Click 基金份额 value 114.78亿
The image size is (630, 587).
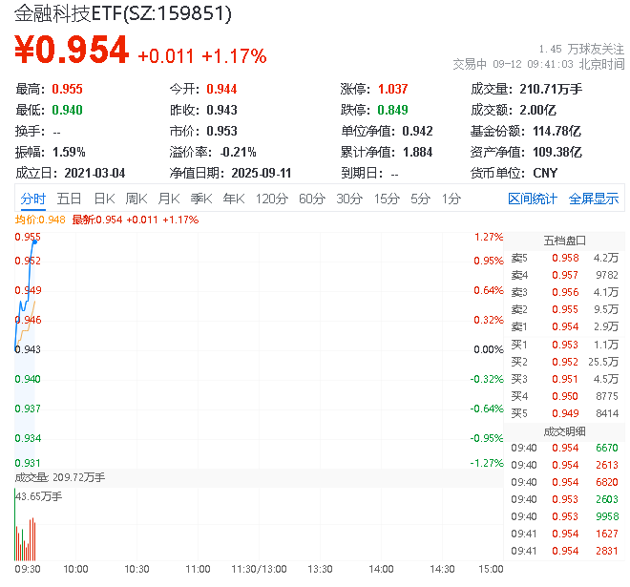coord(556,132)
